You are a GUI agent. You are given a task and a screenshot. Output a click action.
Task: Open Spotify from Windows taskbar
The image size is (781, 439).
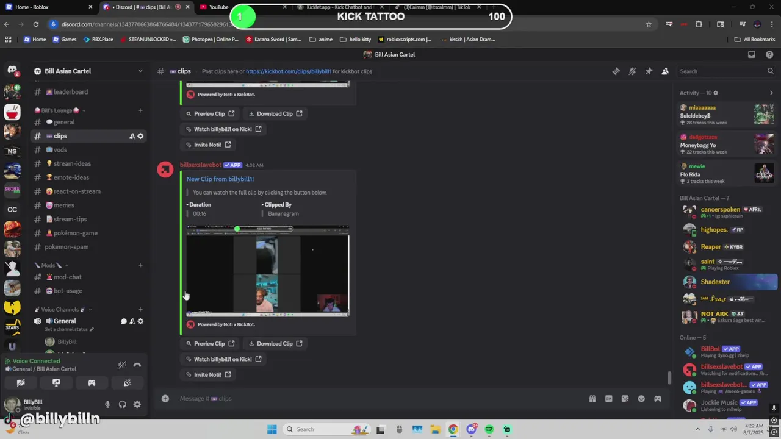[489, 429]
